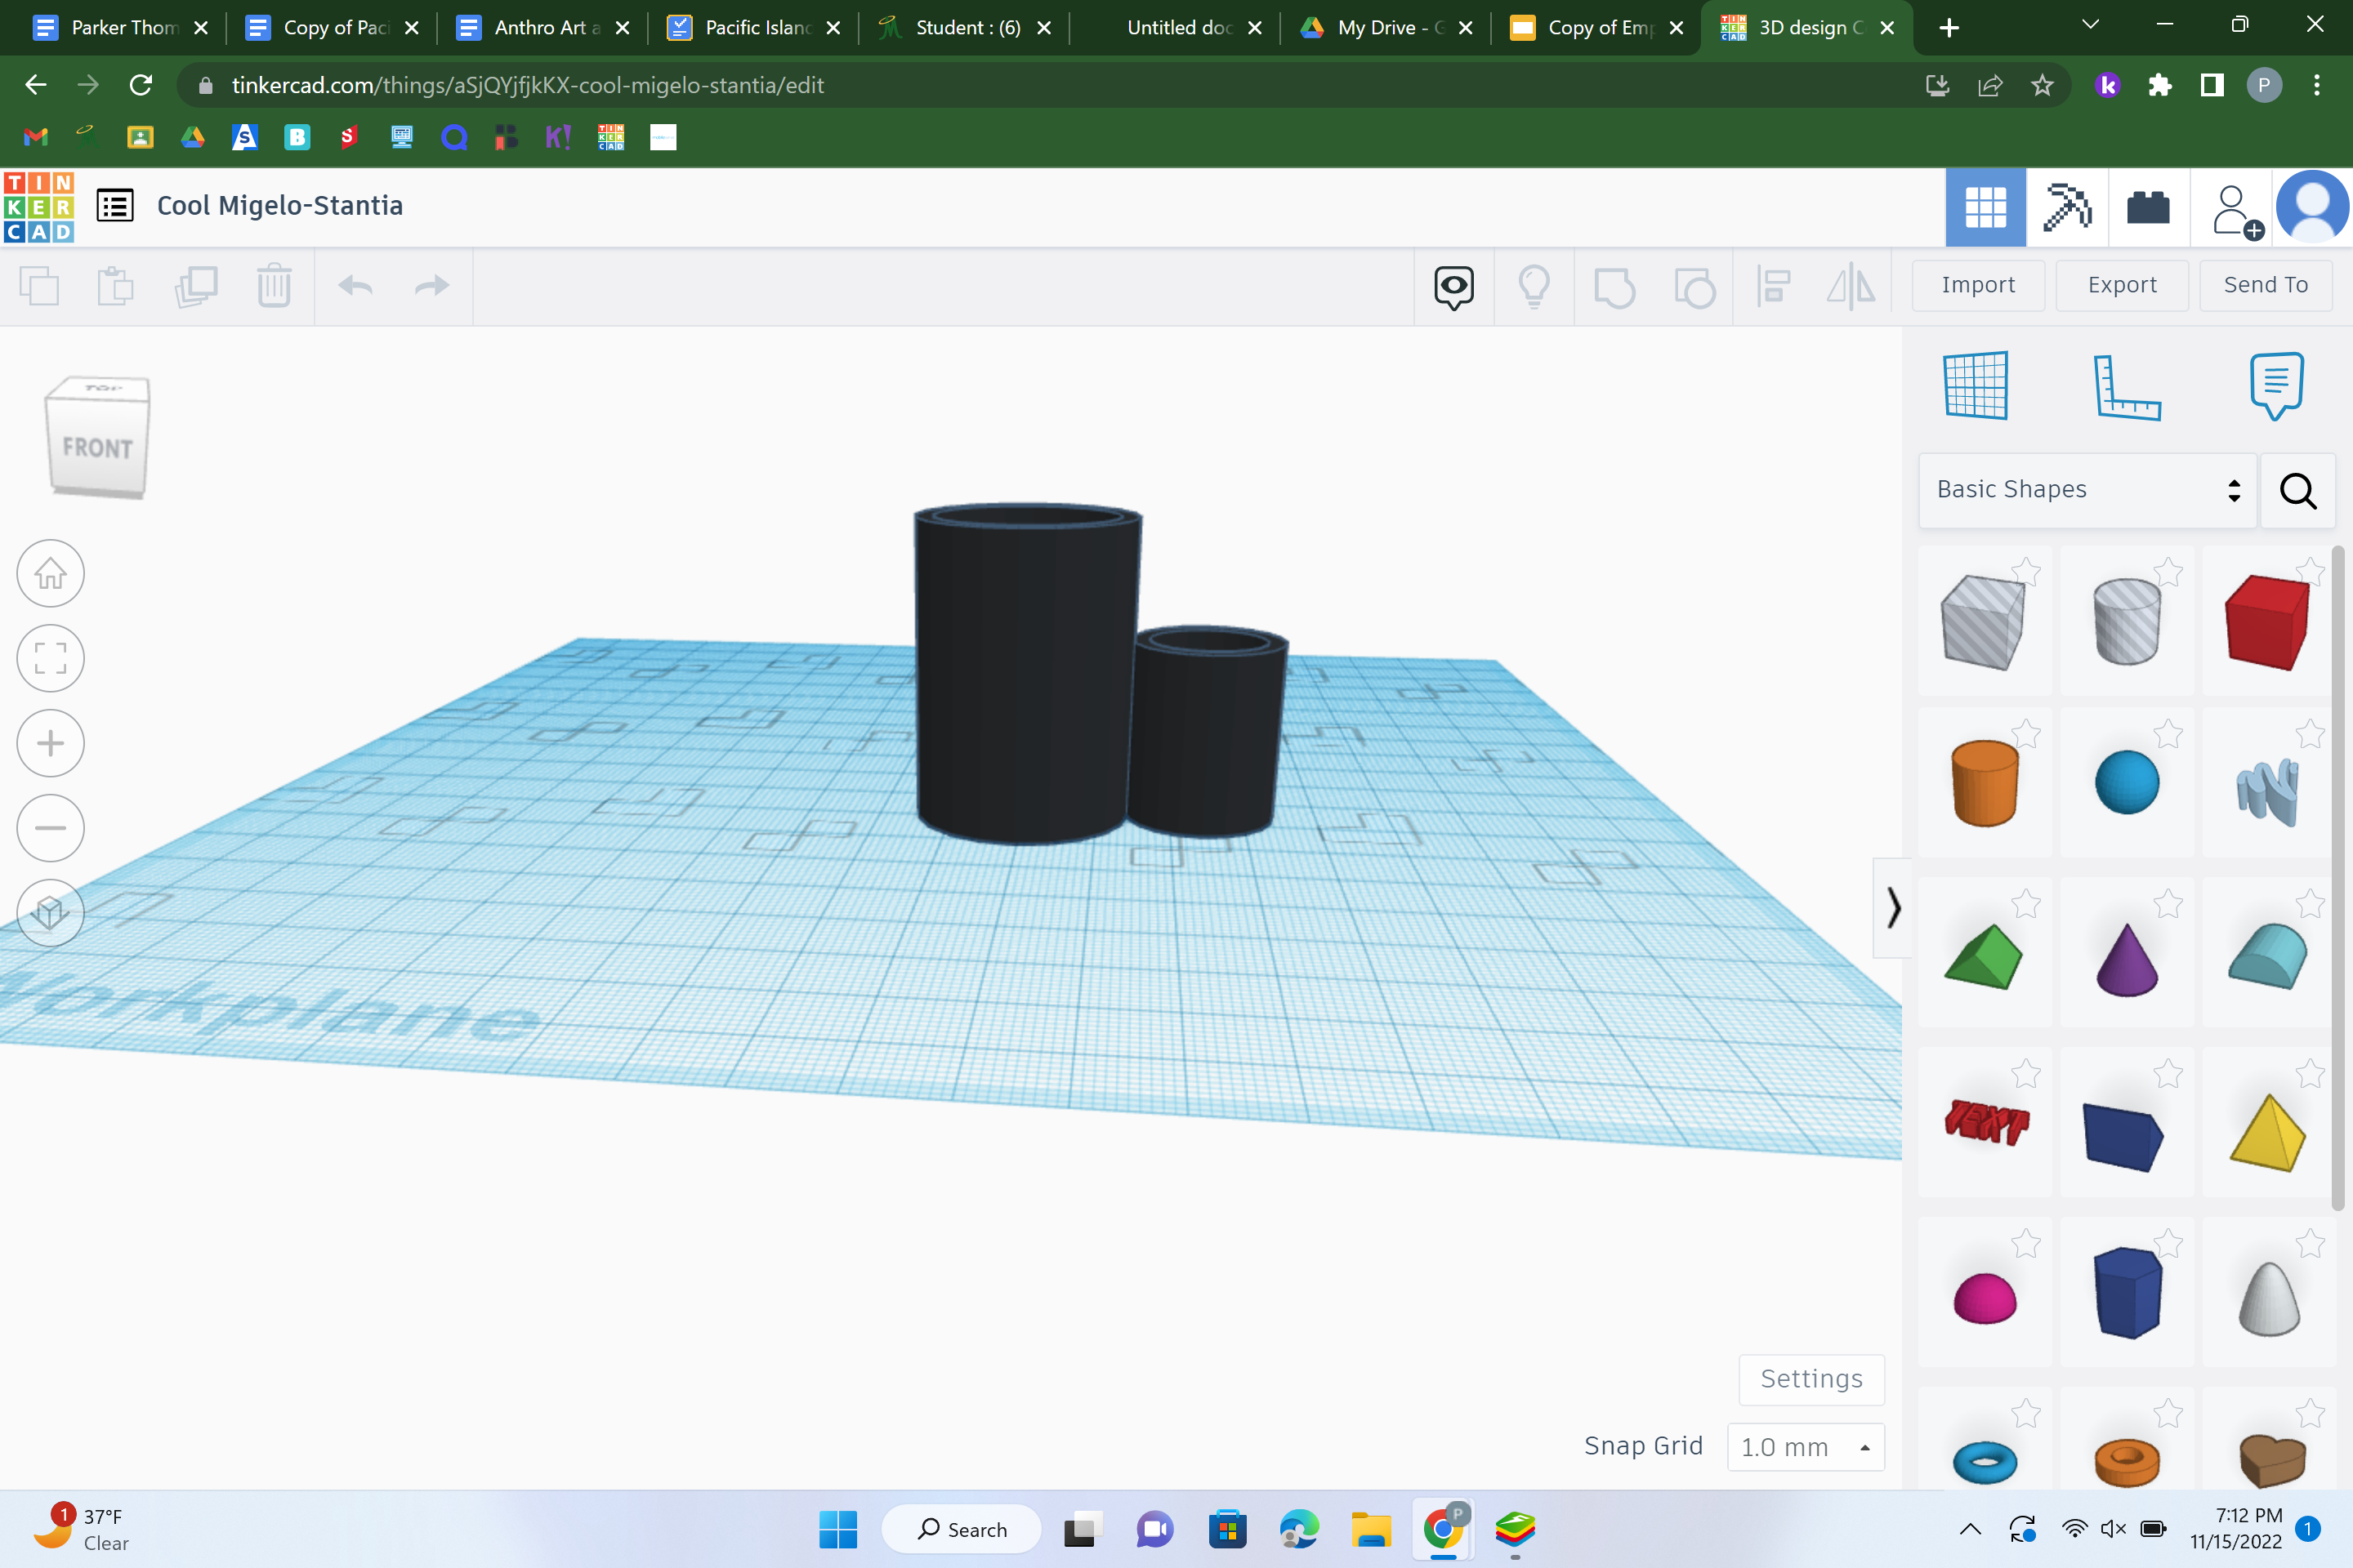2353x1568 pixels.
Task: Expand the right panel collapse chevron
Action: tap(1892, 908)
